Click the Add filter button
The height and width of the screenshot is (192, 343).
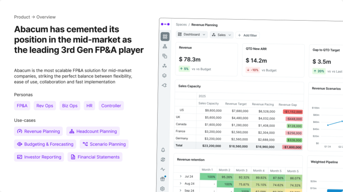point(248,35)
